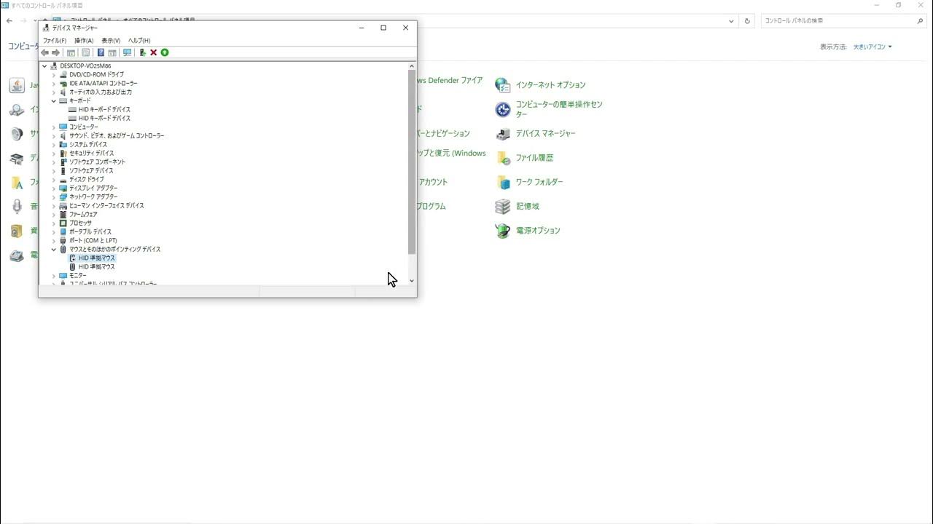Click the セキュリティ デバイス icon
The image size is (933, 524).
point(63,153)
